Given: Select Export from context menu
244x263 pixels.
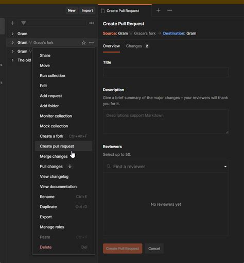Looking at the screenshot, I should point(63,217).
